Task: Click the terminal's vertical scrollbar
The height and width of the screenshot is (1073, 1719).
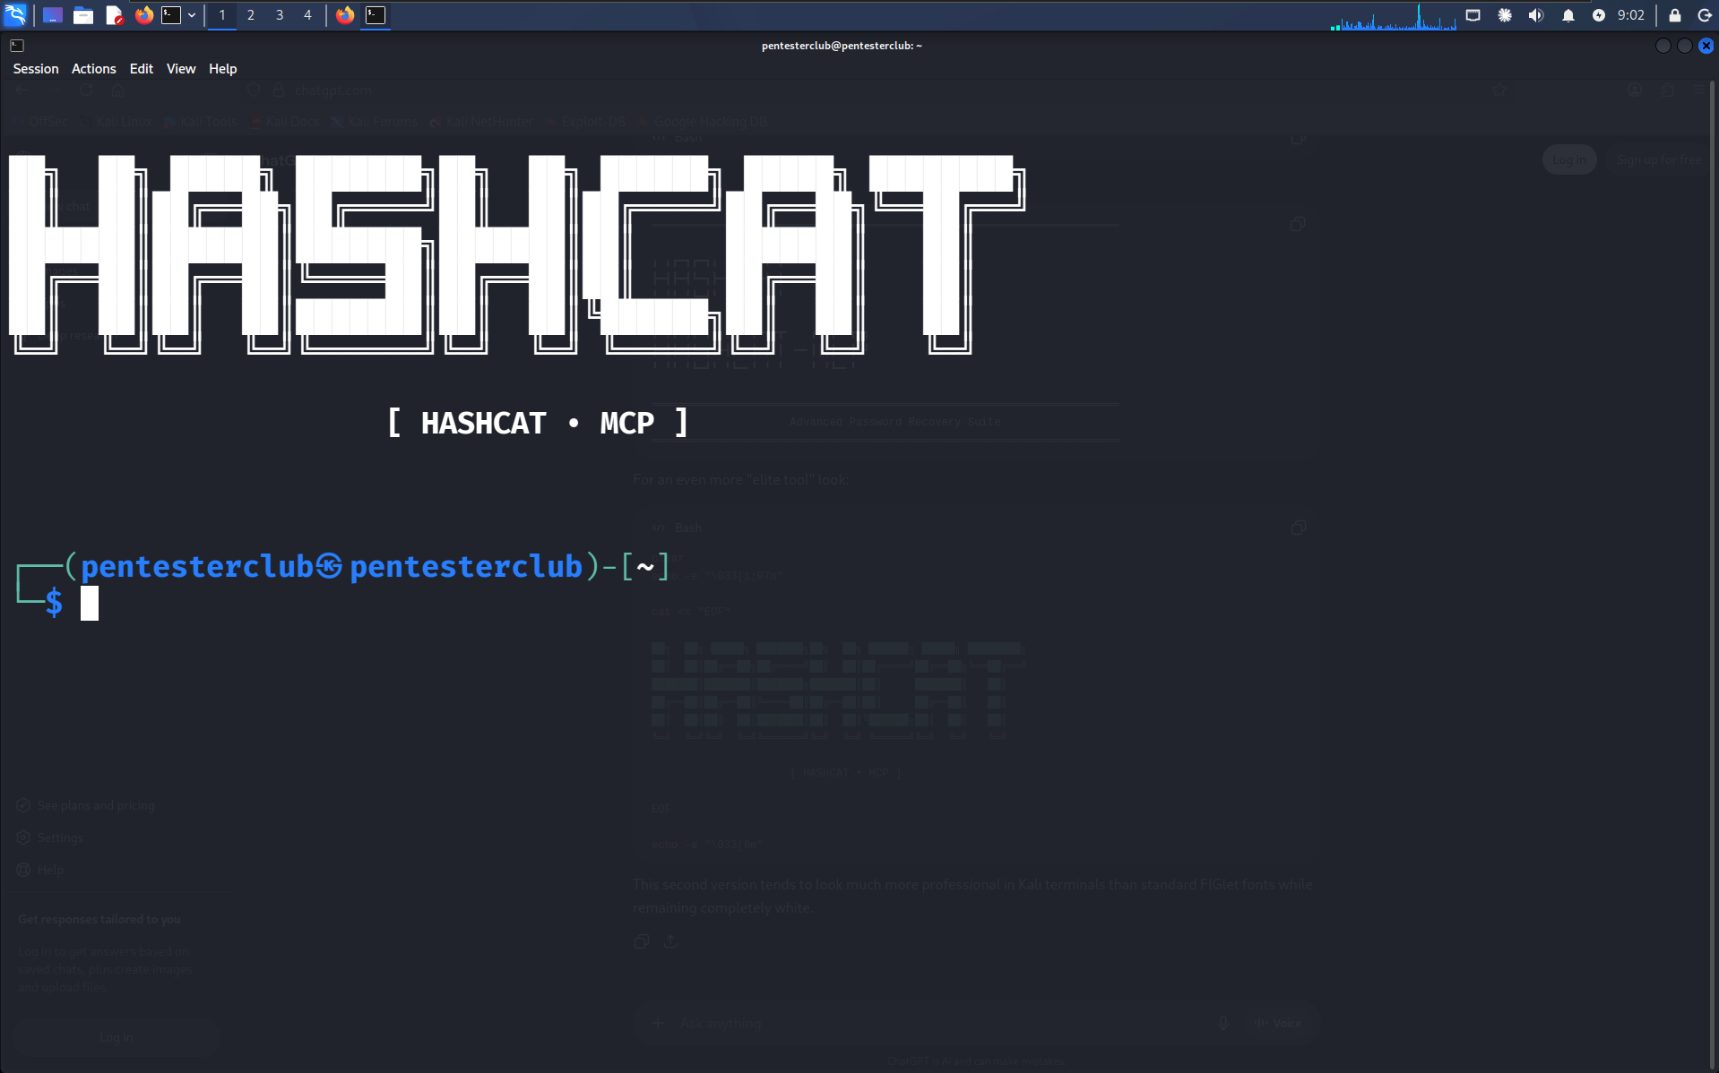Action: (1713, 573)
